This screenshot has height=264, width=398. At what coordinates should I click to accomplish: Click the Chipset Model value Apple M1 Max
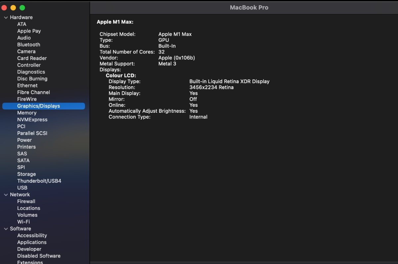pyautogui.click(x=175, y=34)
